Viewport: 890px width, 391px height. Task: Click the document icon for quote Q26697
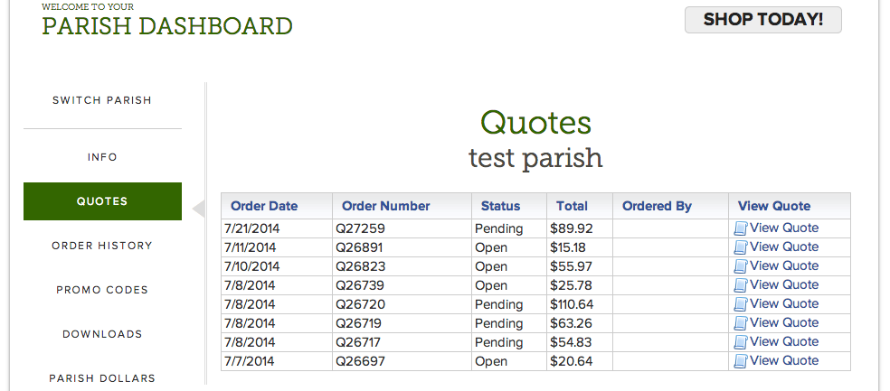tap(741, 361)
